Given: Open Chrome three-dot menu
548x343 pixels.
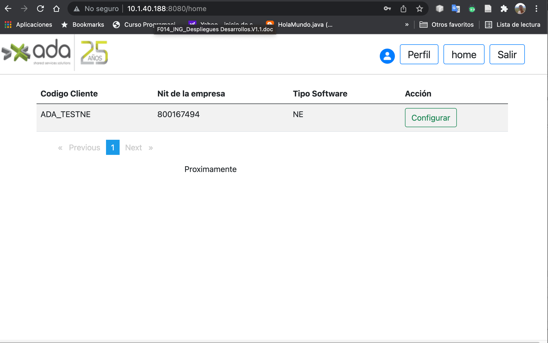Looking at the screenshot, I should click(x=536, y=9).
